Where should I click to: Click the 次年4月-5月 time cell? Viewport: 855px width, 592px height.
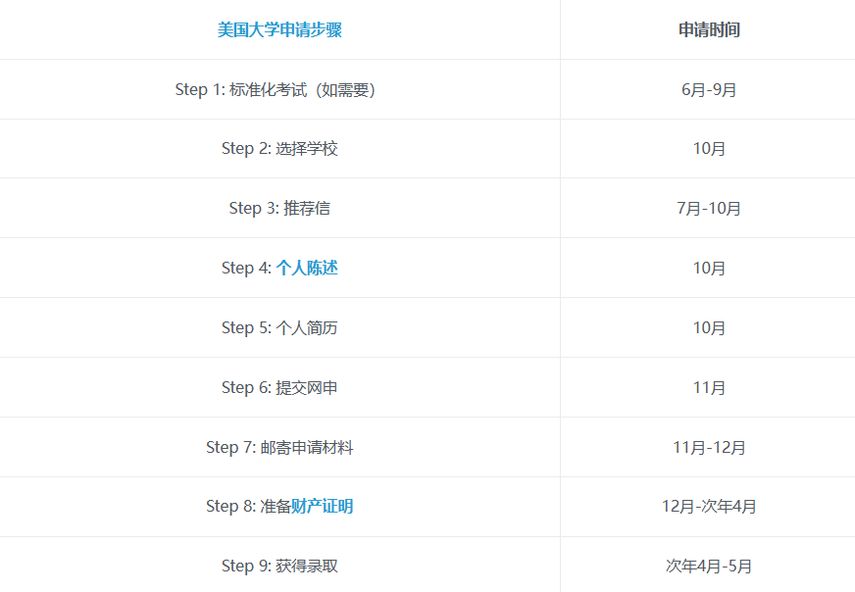[709, 566]
